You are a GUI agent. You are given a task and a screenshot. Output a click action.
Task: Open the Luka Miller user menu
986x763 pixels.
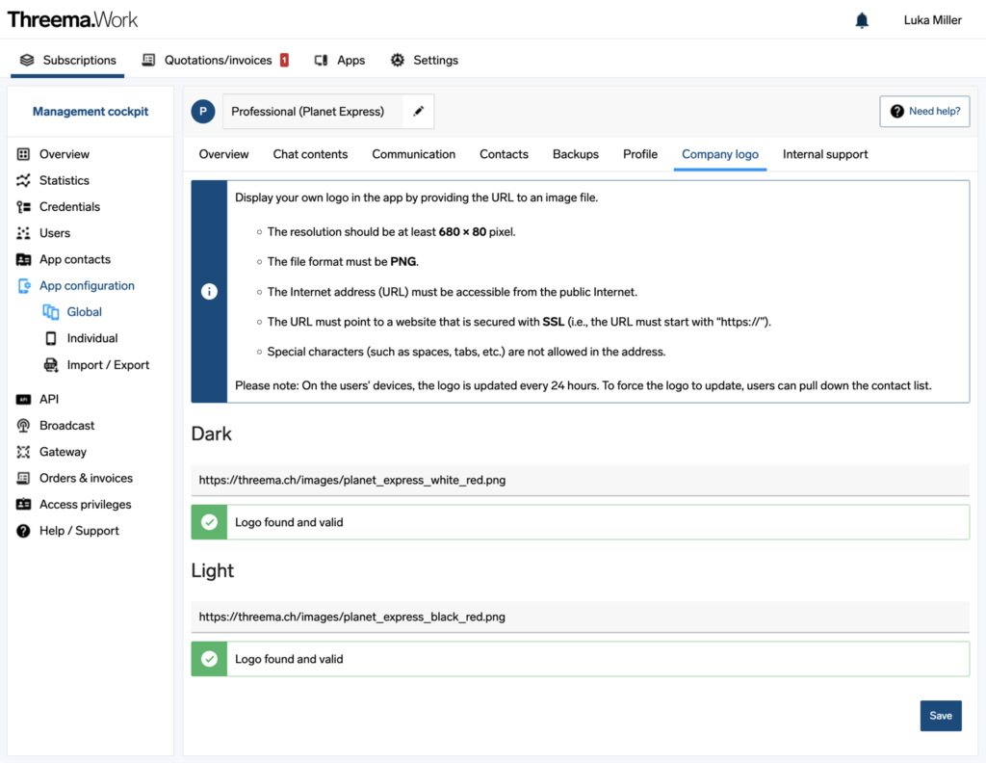click(x=932, y=20)
